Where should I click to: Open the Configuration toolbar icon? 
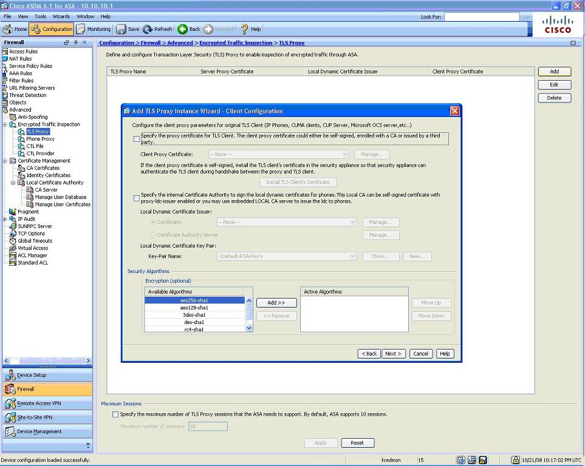click(x=35, y=29)
